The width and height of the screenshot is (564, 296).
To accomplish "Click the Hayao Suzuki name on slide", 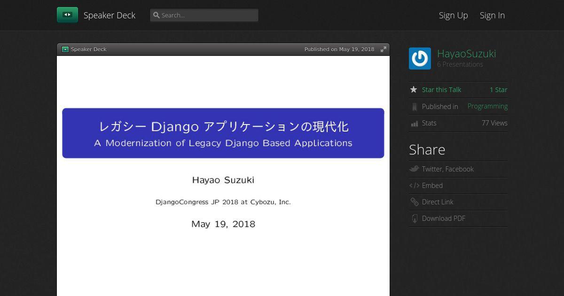I will [223, 180].
